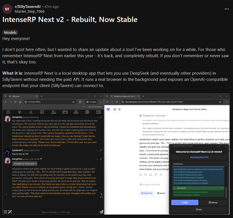This screenshot has width=233, height=218.
Task: Expand "Thought for 10 seconds" in SillyTavern
Action: (x=25, y=164)
